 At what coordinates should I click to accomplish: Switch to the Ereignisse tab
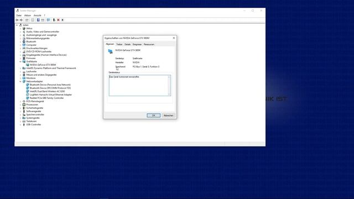point(137,44)
